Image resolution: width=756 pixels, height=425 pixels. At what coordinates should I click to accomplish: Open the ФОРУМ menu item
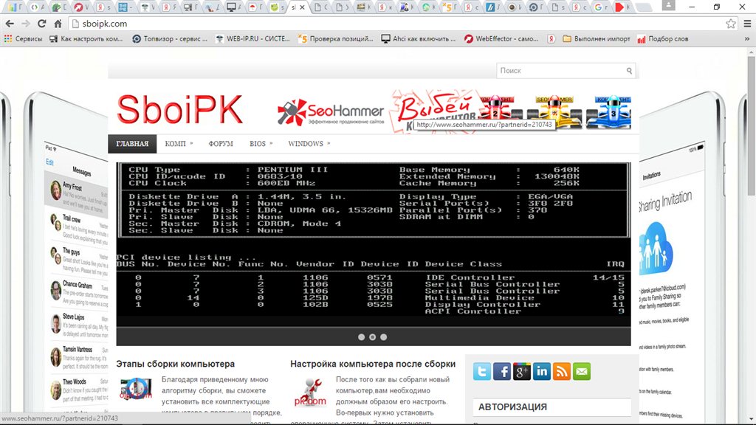coord(220,144)
